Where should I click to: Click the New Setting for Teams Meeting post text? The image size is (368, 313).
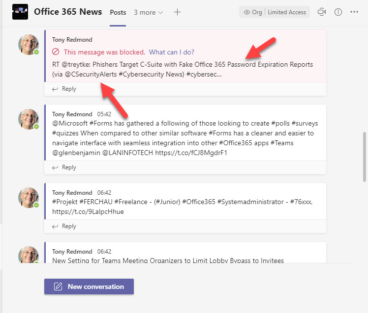click(168, 261)
